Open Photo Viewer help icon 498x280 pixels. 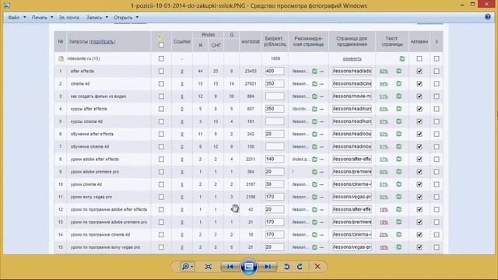tap(488, 17)
